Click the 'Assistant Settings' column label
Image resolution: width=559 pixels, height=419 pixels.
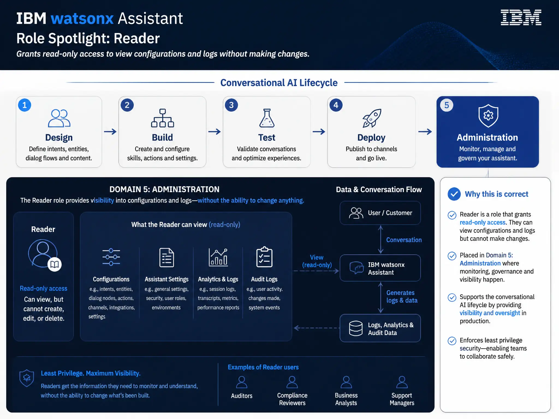[166, 279]
